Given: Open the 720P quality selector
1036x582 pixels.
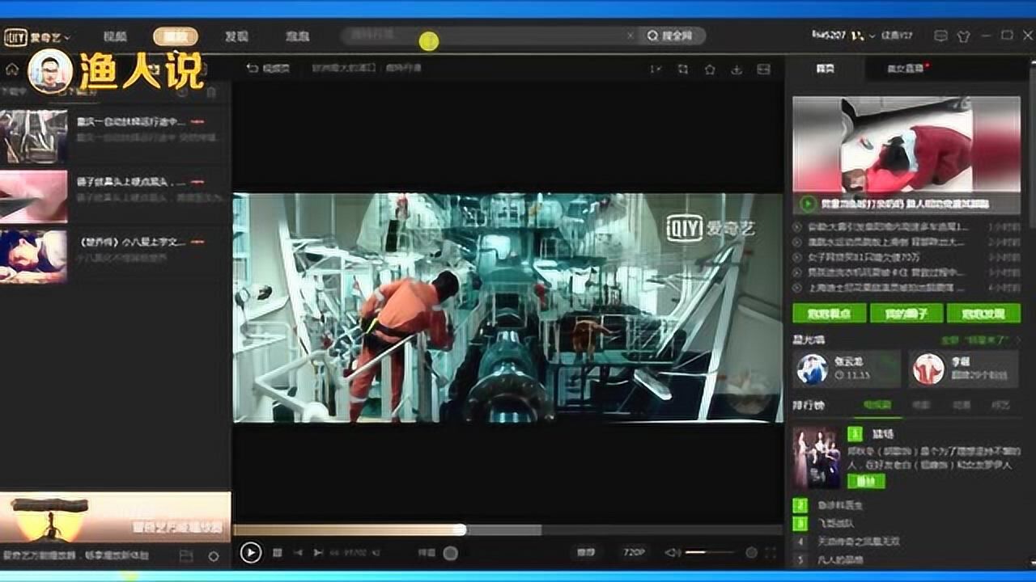Looking at the screenshot, I should tap(634, 553).
